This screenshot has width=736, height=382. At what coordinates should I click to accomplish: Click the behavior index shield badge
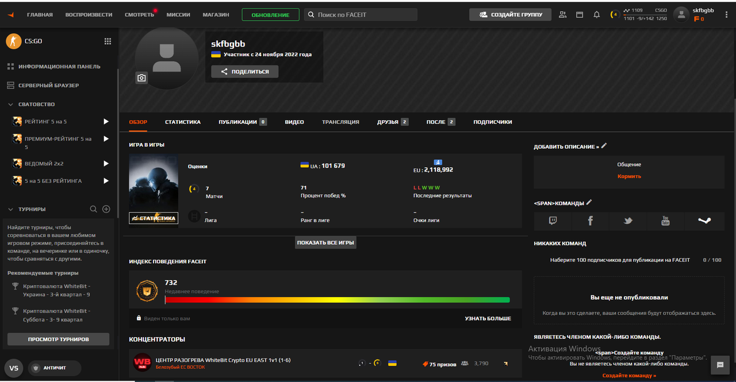click(x=147, y=291)
